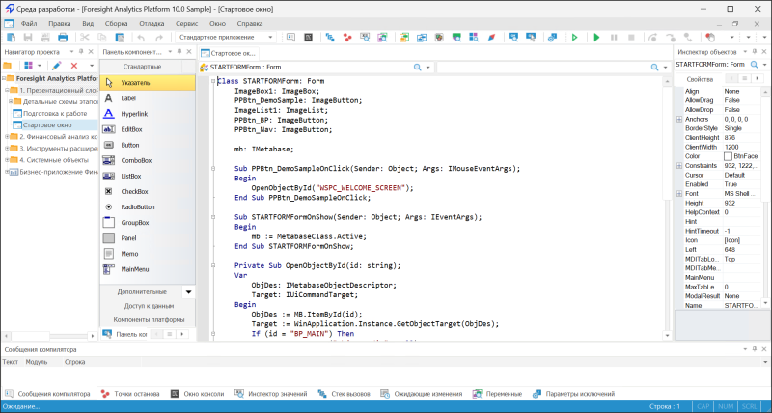772x413 pixels.
Task: Select the GroupBox component
Action: click(148, 223)
